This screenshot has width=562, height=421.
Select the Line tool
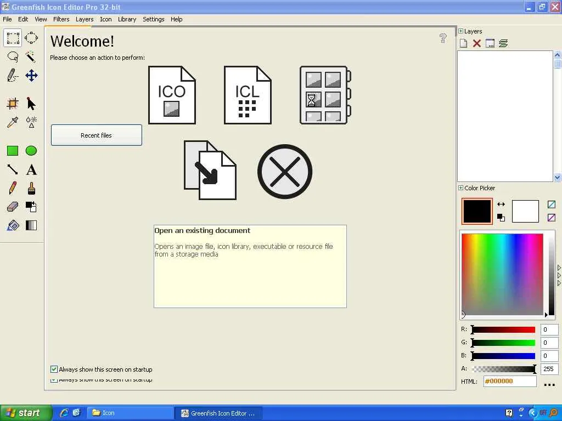13,169
